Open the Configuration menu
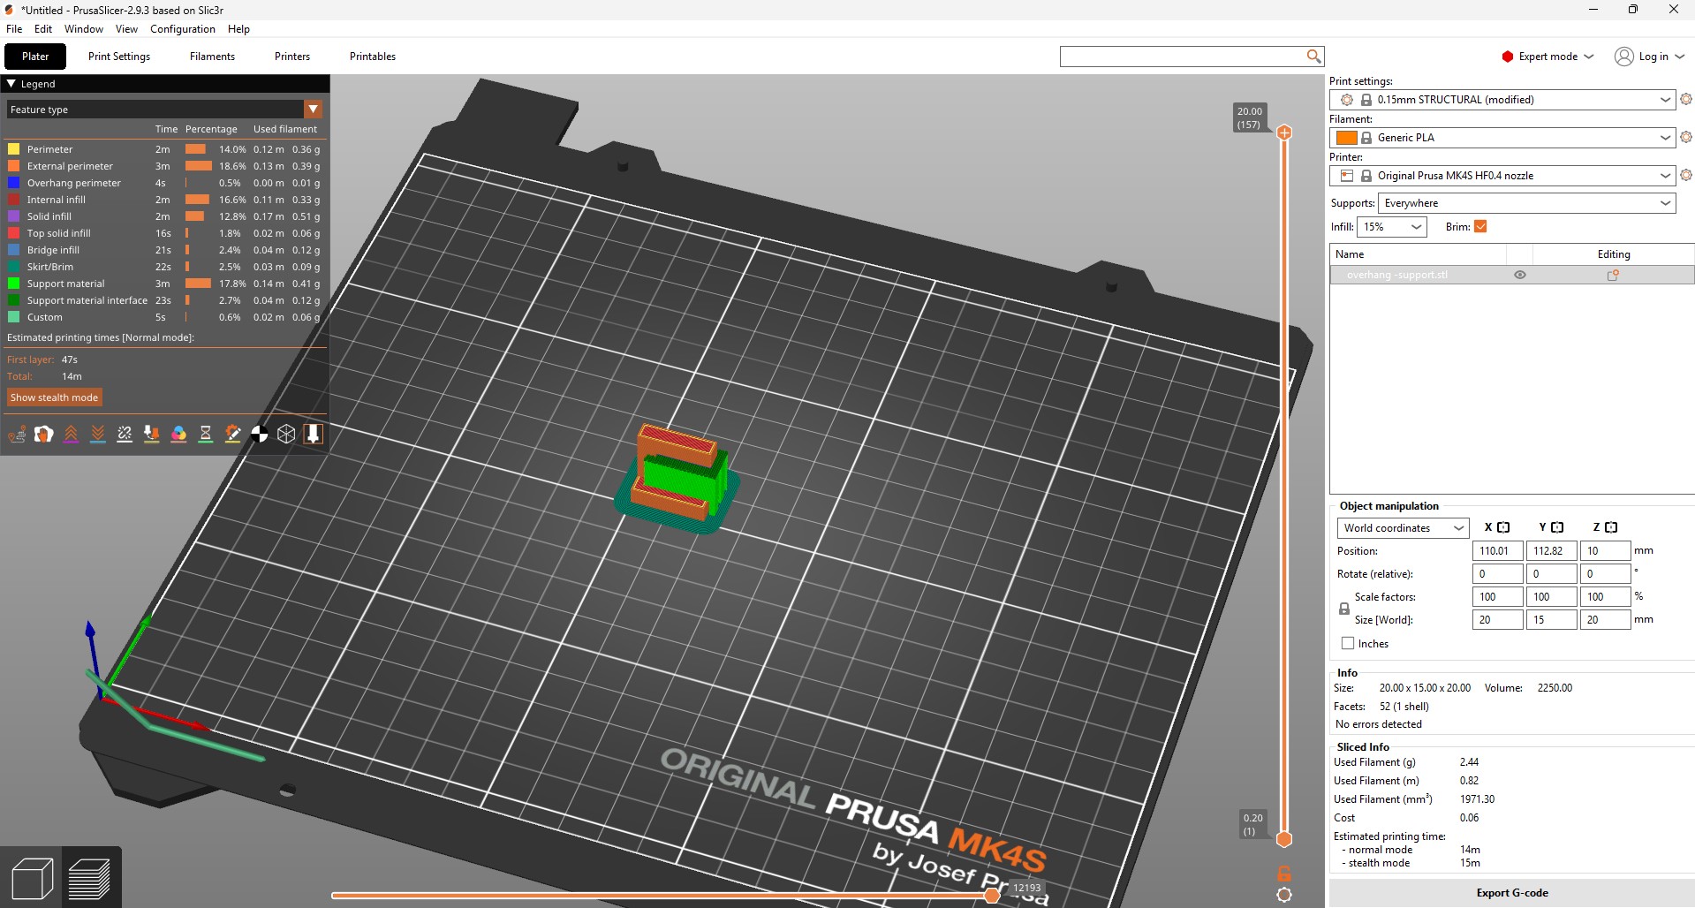 (x=182, y=29)
